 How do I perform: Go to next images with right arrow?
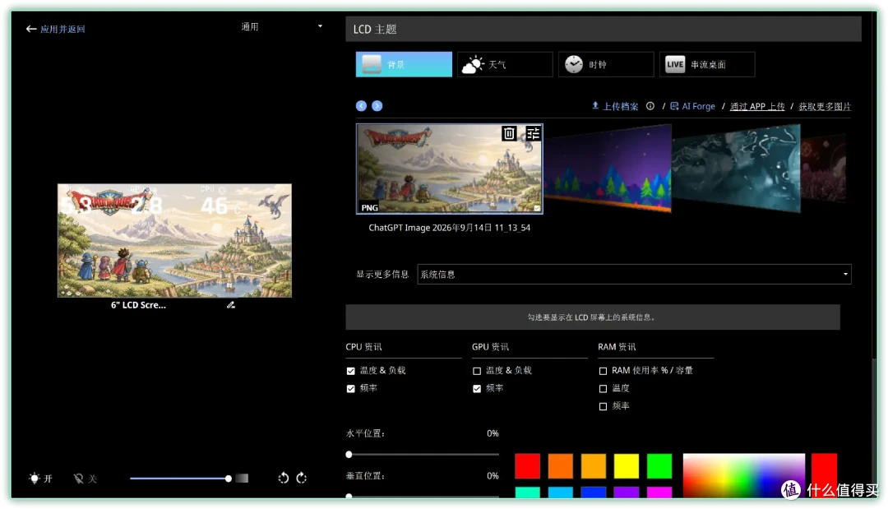tap(377, 106)
